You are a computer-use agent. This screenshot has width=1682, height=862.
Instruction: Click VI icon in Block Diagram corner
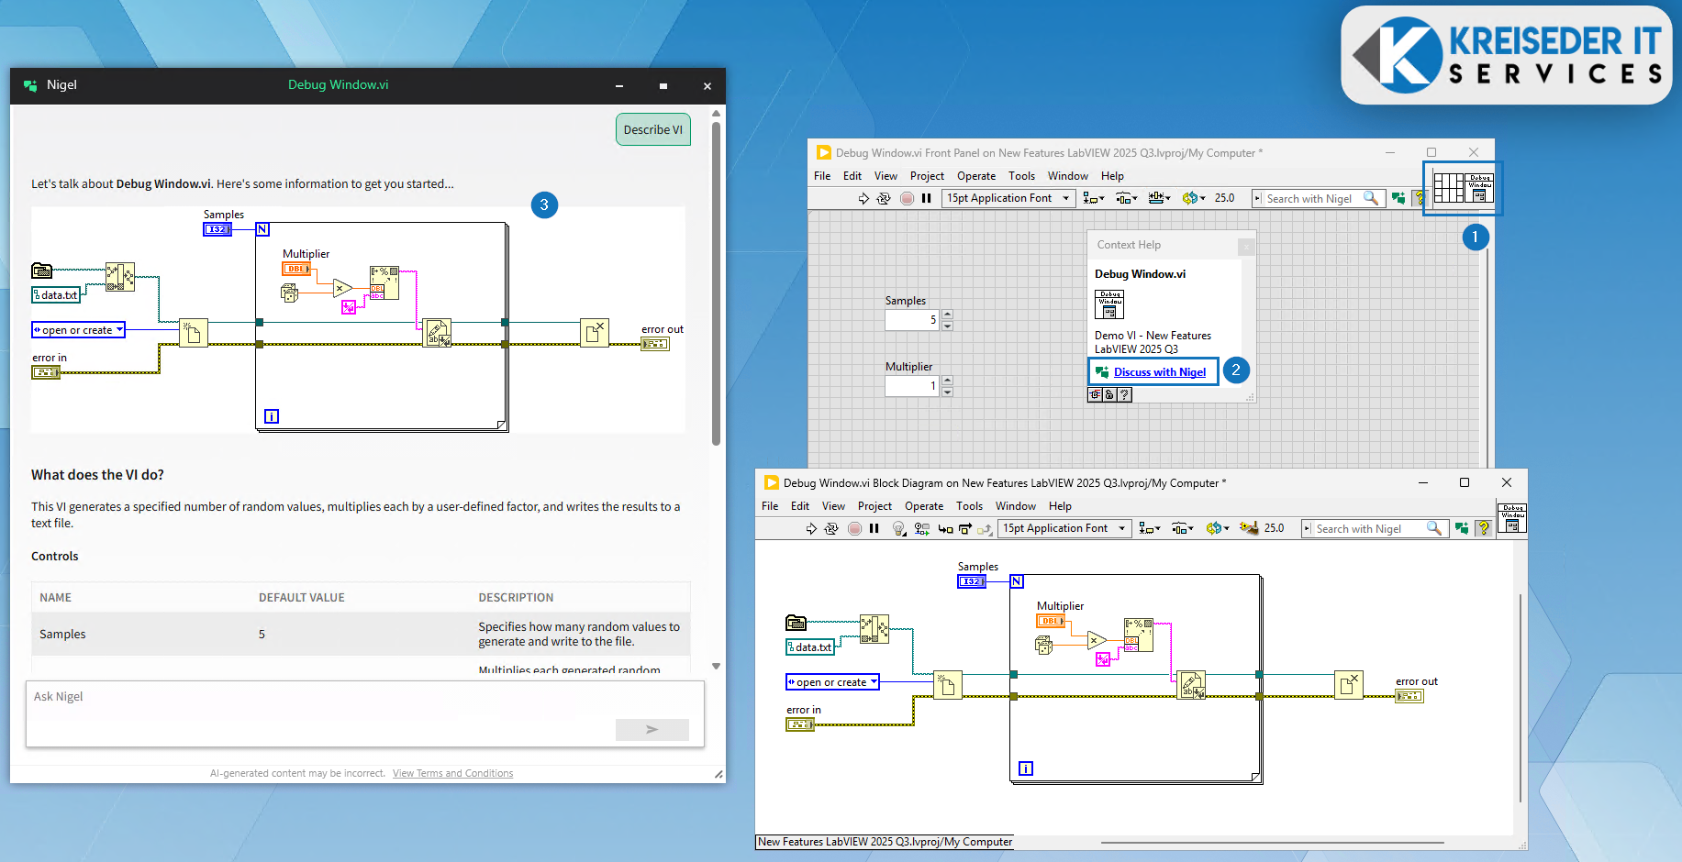pyautogui.click(x=1512, y=518)
